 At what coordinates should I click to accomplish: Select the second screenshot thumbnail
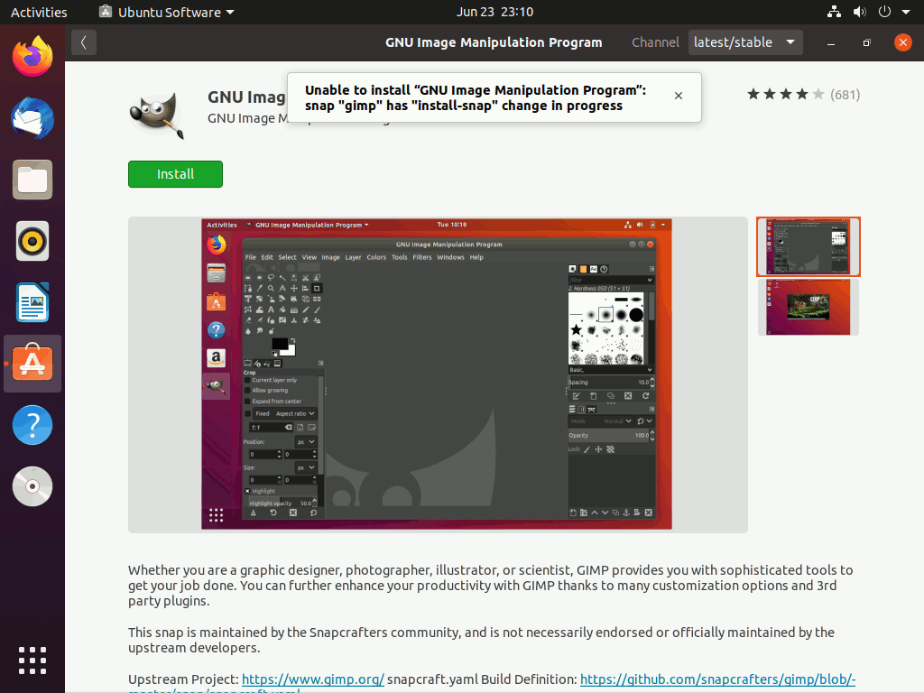pos(808,307)
